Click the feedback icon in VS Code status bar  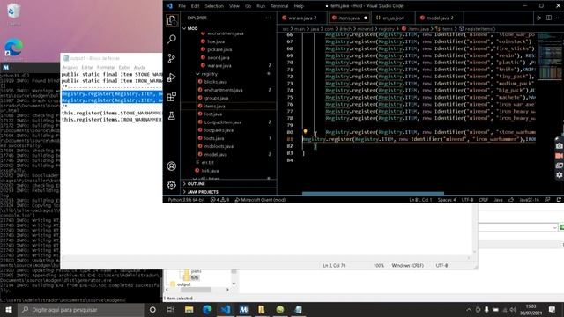pos(547,200)
